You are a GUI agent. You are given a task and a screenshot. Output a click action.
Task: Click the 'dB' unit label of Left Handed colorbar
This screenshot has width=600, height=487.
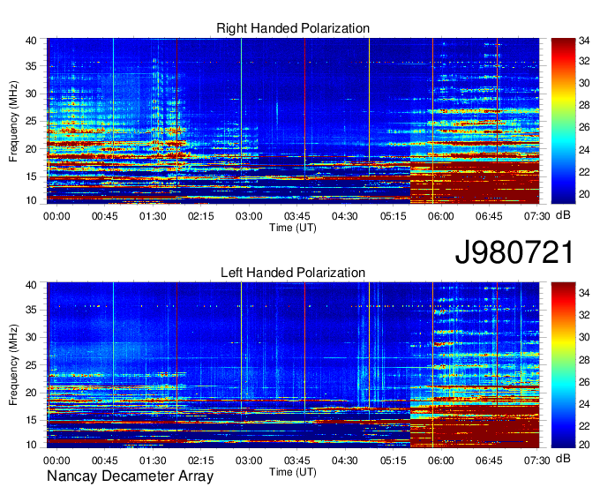pos(563,459)
